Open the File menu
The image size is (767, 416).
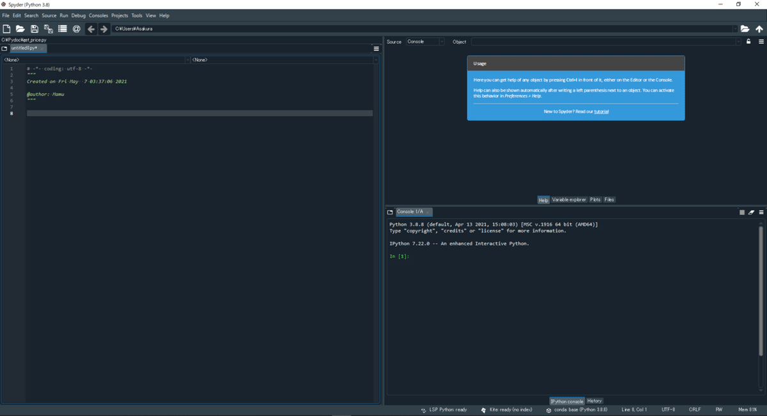(6, 15)
